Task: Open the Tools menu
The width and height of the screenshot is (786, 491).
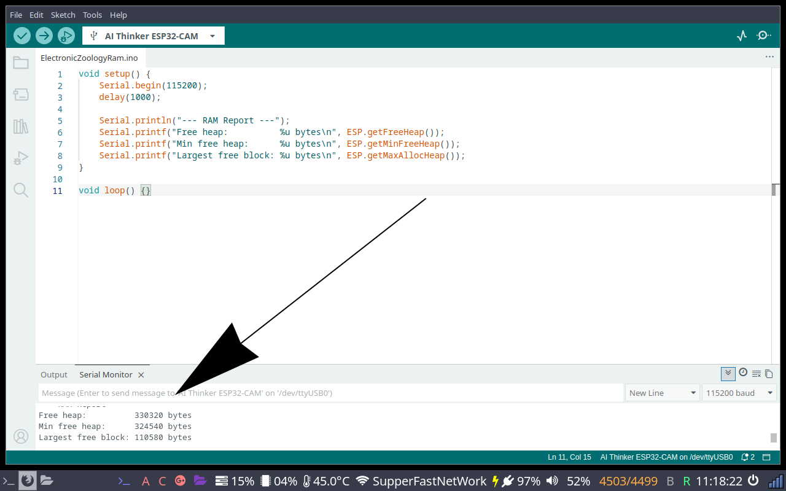Action: (x=92, y=15)
